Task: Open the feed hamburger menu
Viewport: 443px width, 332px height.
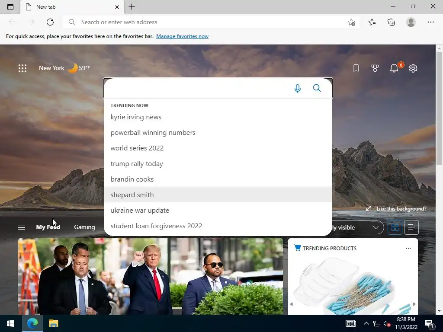Action: coord(22,227)
